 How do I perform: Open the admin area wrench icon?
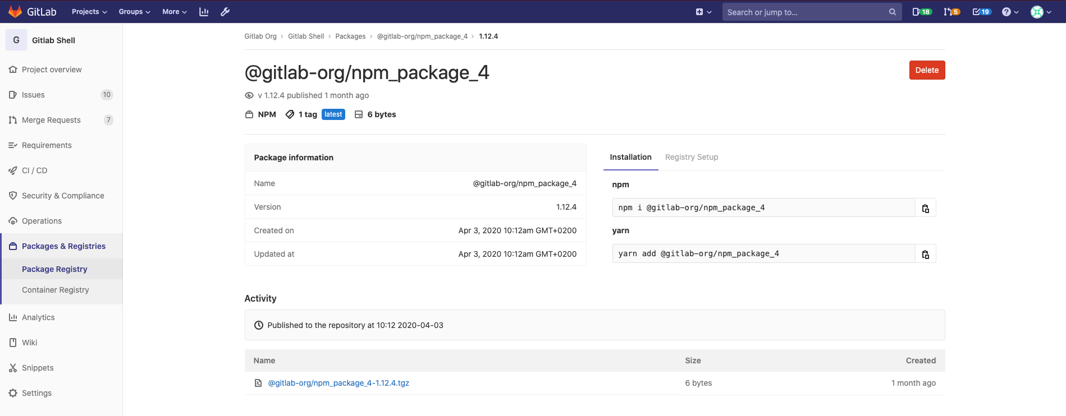(225, 12)
